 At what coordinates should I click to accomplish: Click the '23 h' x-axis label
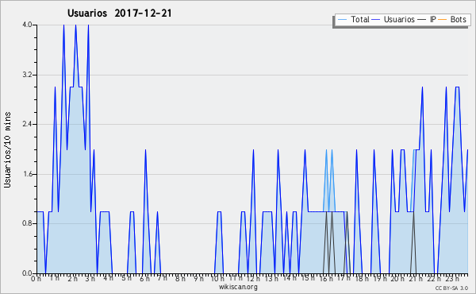click(x=451, y=278)
